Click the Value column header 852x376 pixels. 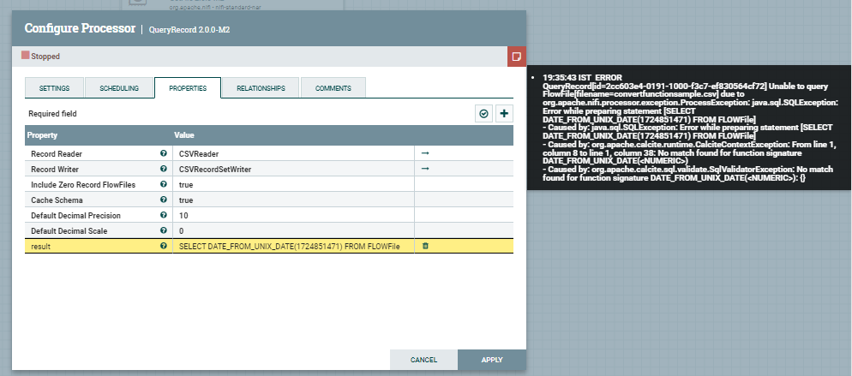point(183,135)
